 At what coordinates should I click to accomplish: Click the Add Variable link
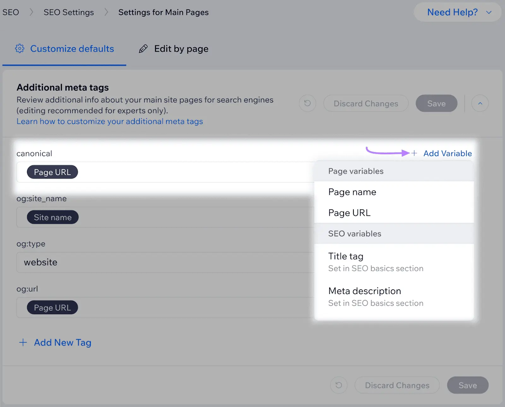tap(447, 153)
